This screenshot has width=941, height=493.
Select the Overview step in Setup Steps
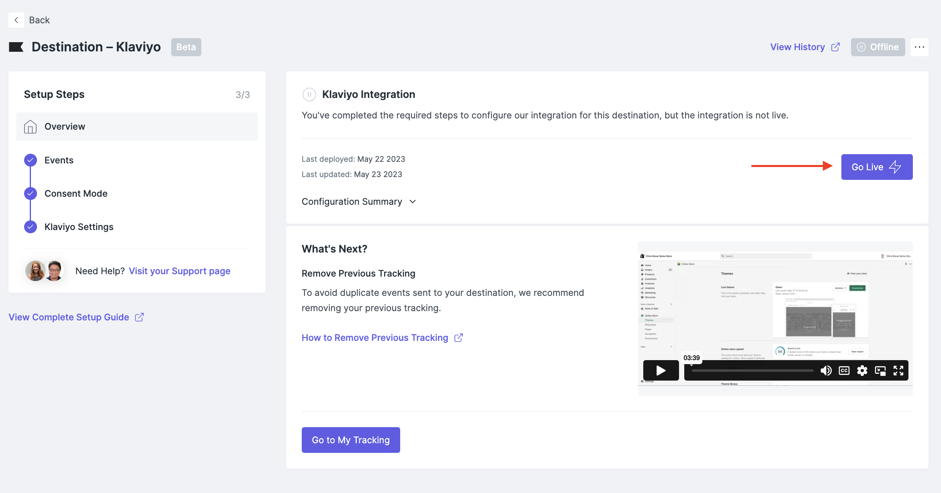tap(65, 126)
